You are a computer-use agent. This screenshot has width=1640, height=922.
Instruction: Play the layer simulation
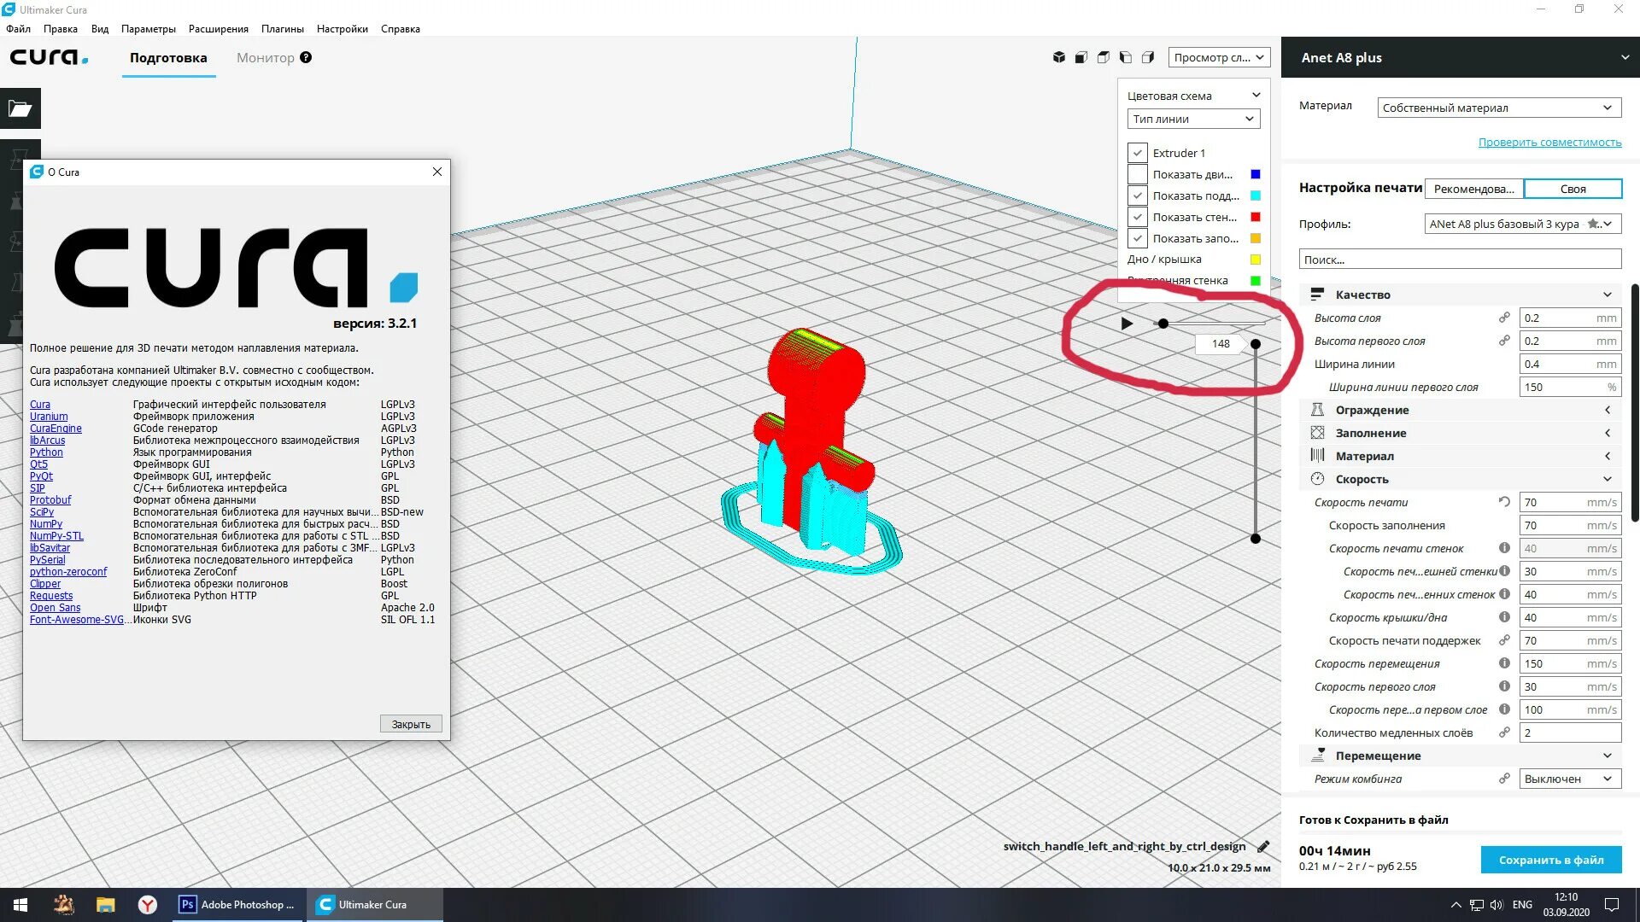pos(1127,324)
